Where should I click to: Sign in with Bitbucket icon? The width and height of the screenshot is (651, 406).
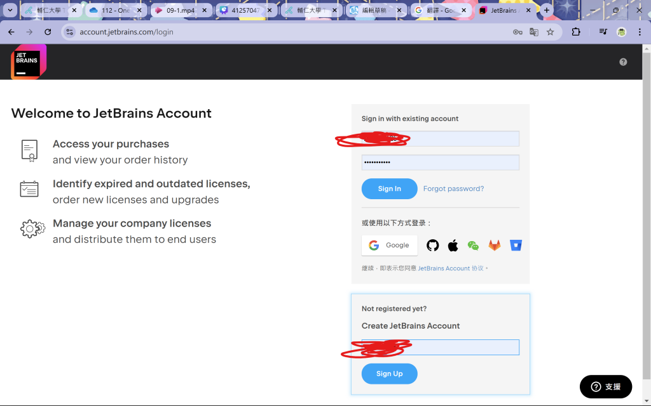pos(516,246)
